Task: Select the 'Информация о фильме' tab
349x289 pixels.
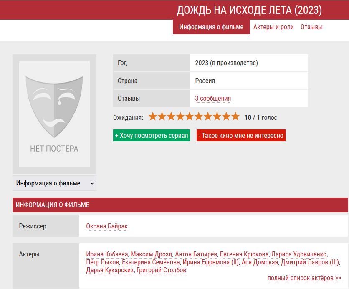Action: click(211, 27)
